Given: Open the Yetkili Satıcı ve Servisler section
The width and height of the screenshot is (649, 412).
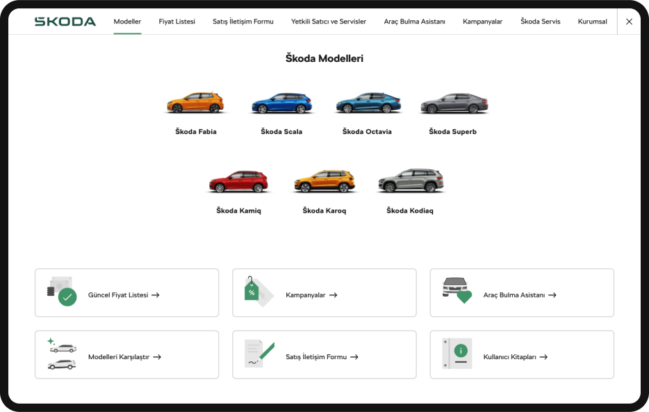Looking at the screenshot, I should [329, 22].
